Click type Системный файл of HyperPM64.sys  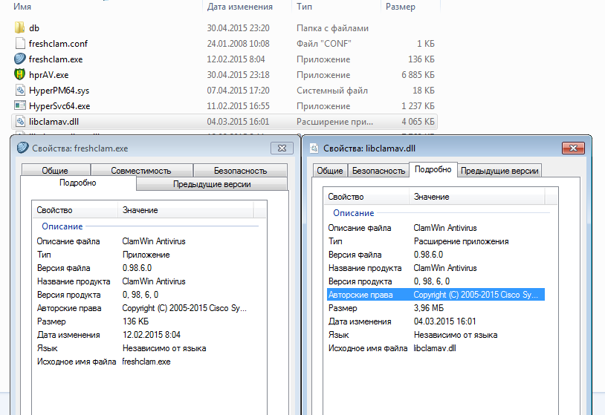pos(332,91)
